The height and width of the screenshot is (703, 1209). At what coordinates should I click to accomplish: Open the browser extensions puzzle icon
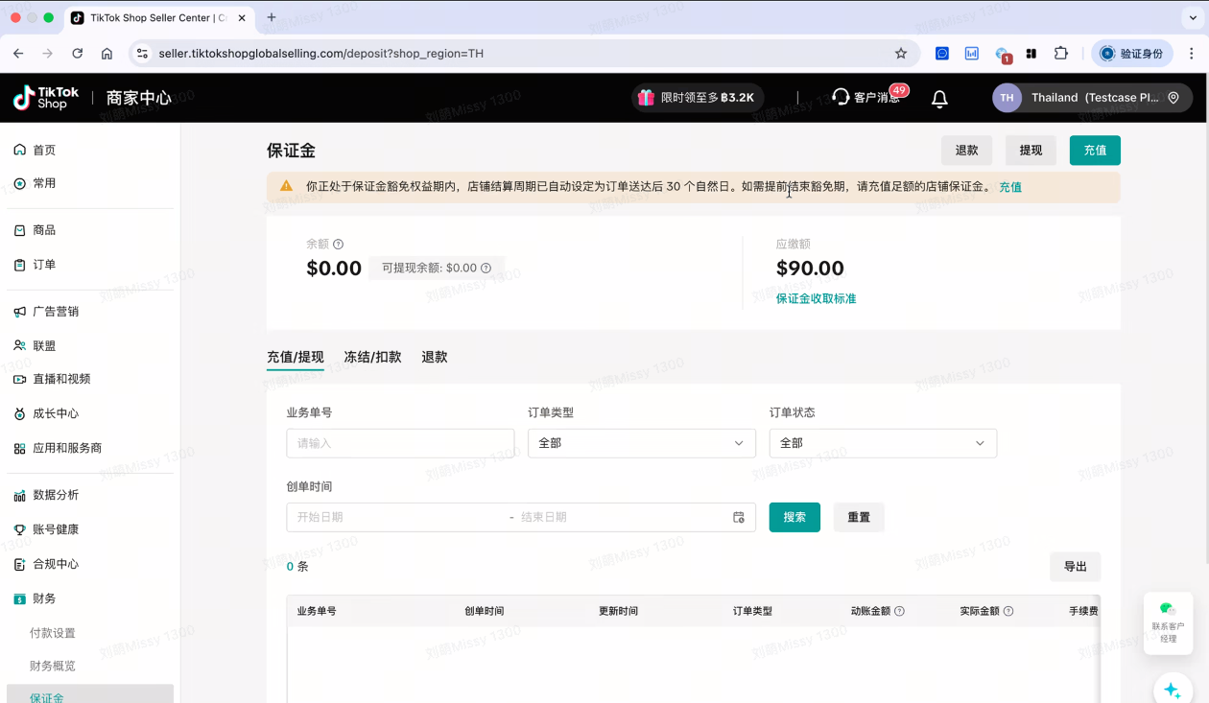click(x=1060, y=54)
